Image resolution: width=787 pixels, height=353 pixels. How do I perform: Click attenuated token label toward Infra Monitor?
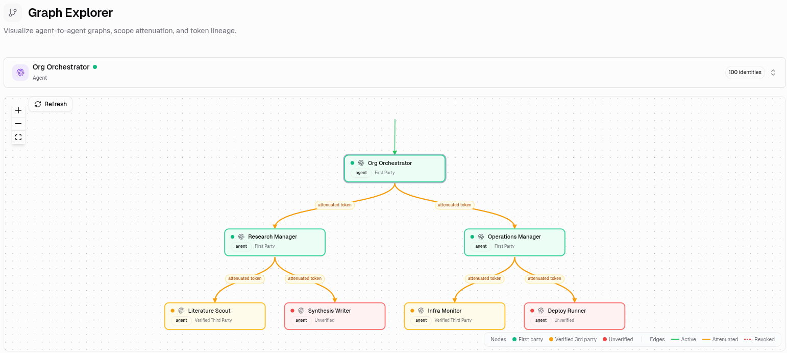(485, 279)
